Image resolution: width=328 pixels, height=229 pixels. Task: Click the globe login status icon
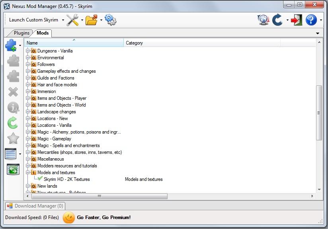263,20
